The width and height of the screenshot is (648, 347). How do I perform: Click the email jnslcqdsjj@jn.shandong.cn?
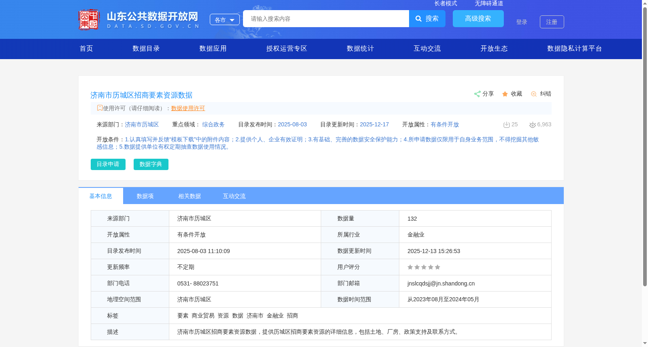pyautogui.click(x=441, y=283)
